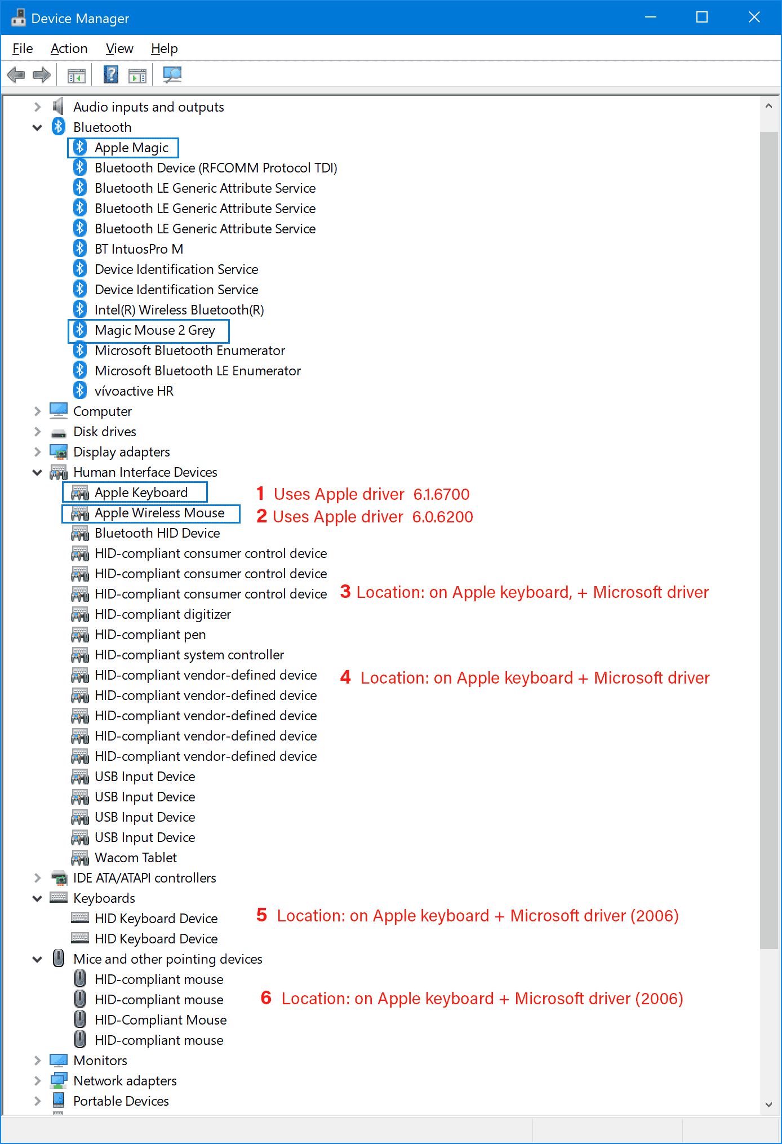Click the Forward arrow toolbar icon
The width and height of the screenshot is (782, 1144).
pos(42,74)
